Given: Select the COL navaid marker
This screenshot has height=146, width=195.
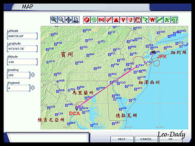Looking at the screenshot, I should pos(145,63).
